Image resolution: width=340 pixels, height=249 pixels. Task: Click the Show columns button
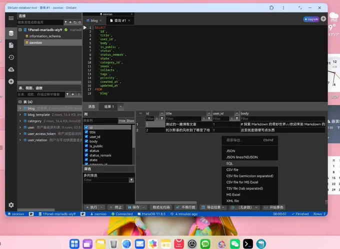tap(130, 120)
